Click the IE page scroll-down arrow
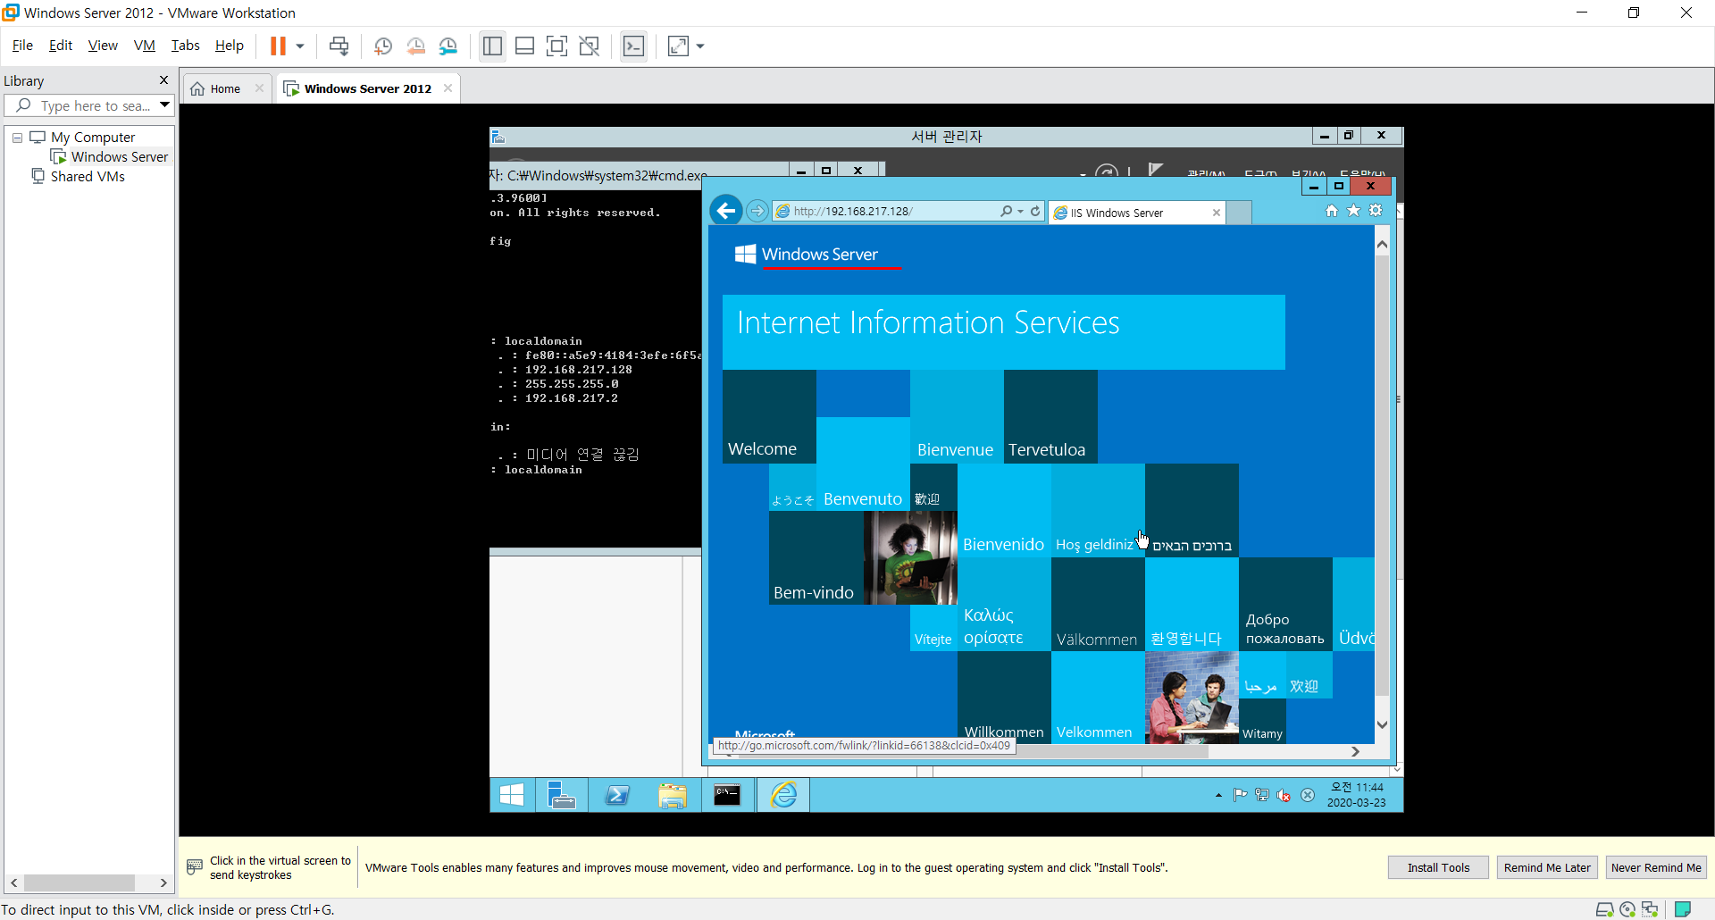 pos(1383,725)
